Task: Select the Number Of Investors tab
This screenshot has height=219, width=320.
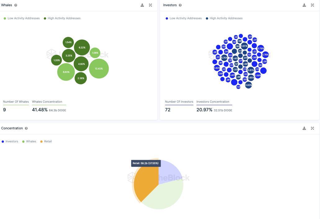Action: click(179, 102)
